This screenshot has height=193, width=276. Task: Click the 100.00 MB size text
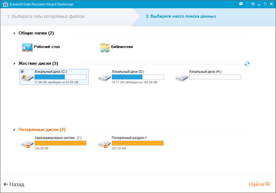point(41,148)
